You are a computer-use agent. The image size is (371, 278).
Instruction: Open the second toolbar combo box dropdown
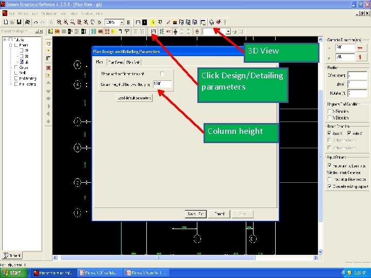click(228, 31)
